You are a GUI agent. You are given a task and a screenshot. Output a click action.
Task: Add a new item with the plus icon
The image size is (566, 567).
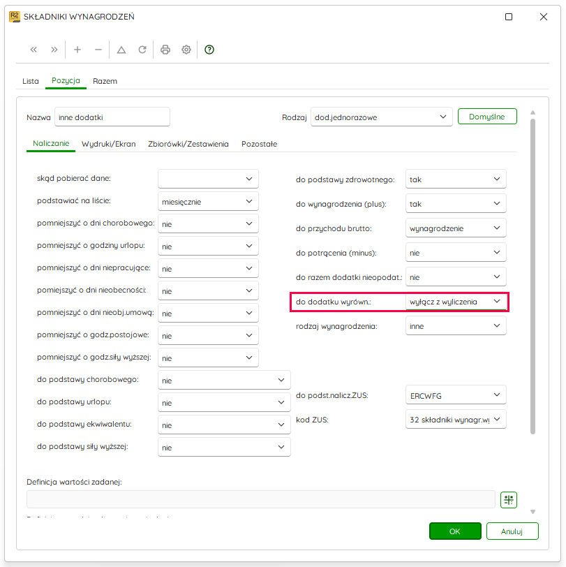(77, 50)
